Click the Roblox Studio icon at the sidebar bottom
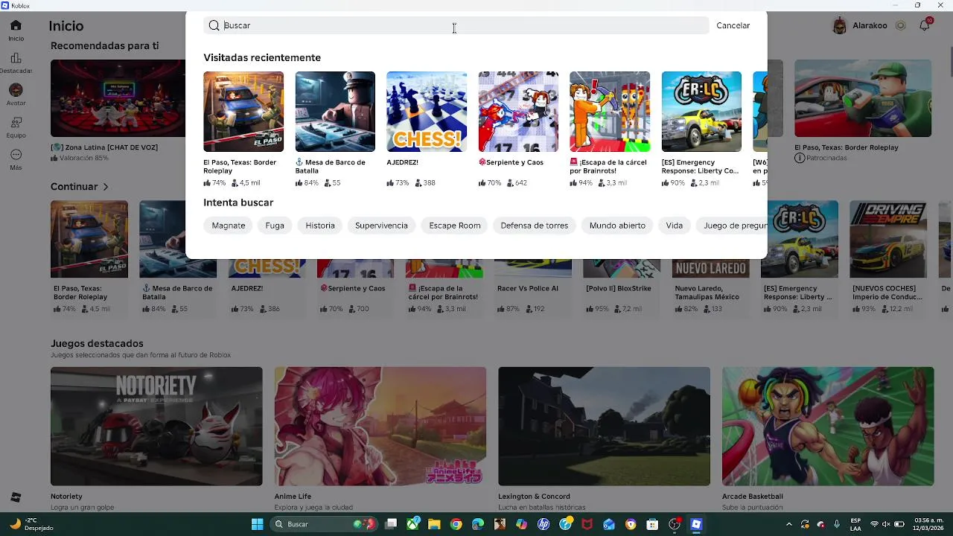Viewport: 953px width, 536px height. tap(16, 497)
